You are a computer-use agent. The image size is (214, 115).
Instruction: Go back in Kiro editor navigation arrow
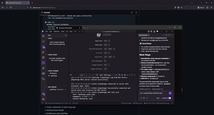click(x=80, y=31)
